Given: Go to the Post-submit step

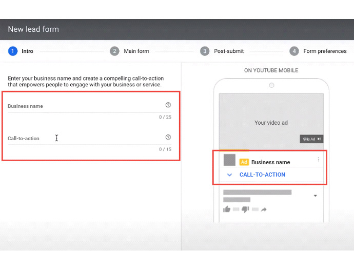Looking at the screenshot, I should tap(222, 51).
